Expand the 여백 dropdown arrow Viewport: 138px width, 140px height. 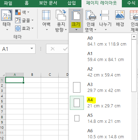pyautogui.click(x=47, y=30)
